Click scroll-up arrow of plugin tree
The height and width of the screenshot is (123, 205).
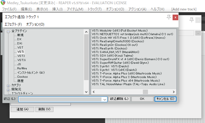(x=86, y=32)
